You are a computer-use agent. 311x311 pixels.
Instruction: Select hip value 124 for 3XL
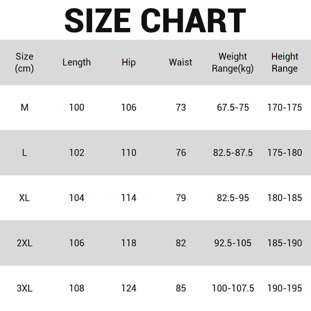[129, 288]
